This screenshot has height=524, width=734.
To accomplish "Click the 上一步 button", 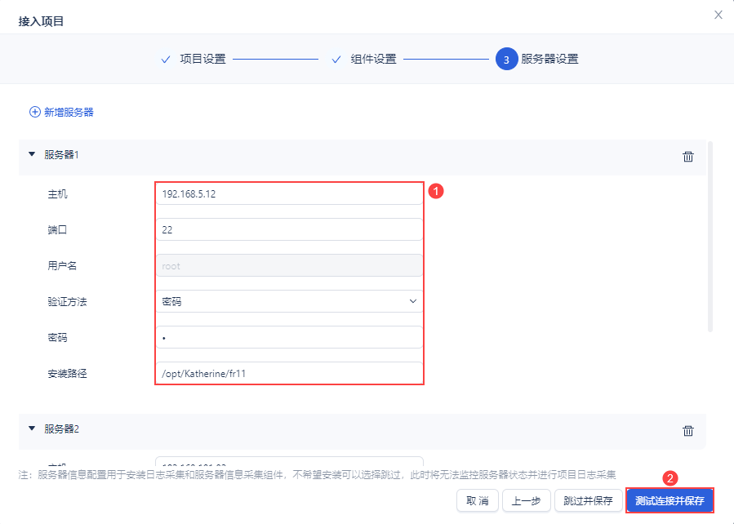I will 526,501.
